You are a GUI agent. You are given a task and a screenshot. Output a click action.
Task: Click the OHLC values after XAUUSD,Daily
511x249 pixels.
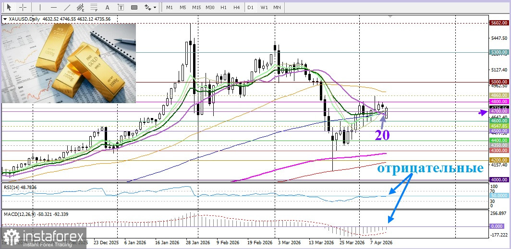(76, 19)
